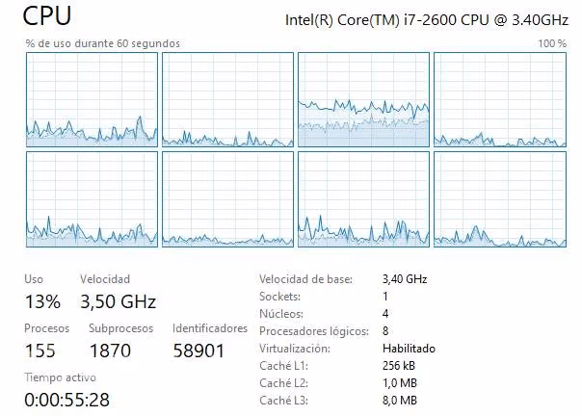This screenshot has height=416, width=582.
Task: Select the sixth processor graph
Action: click(228, 199)
